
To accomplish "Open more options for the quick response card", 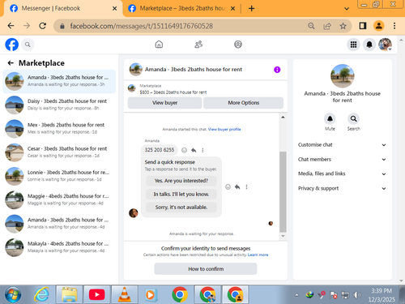I will tap(246, 186).
